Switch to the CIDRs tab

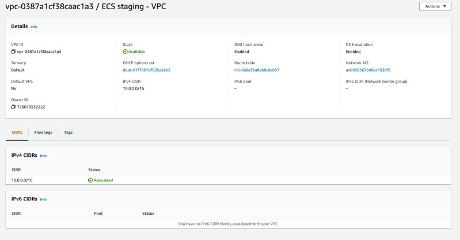[17, 132]
